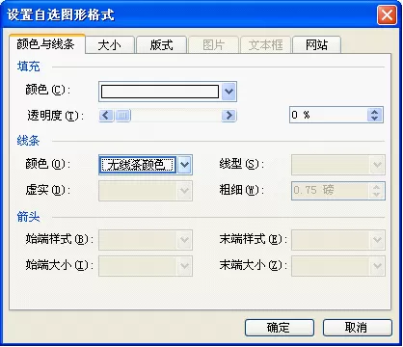Click the greyed-out 图片 tab
Viewport: 403px width, 347px height.
pyautogui.click(x=213, y=44)
